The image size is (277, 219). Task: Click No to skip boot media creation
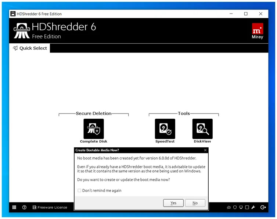click(x=195, y=203)
